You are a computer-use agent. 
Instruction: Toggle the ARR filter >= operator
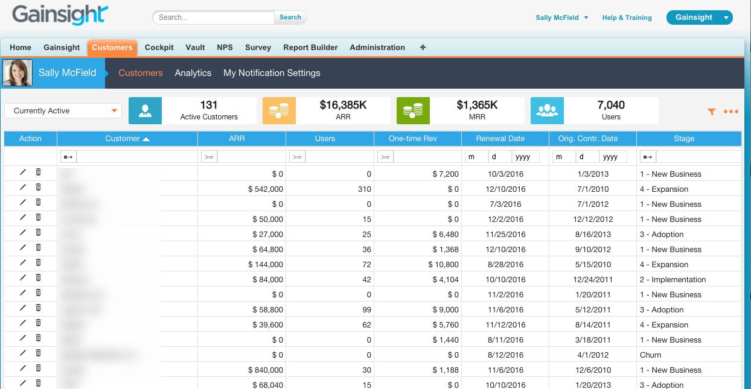pos(209,157)
